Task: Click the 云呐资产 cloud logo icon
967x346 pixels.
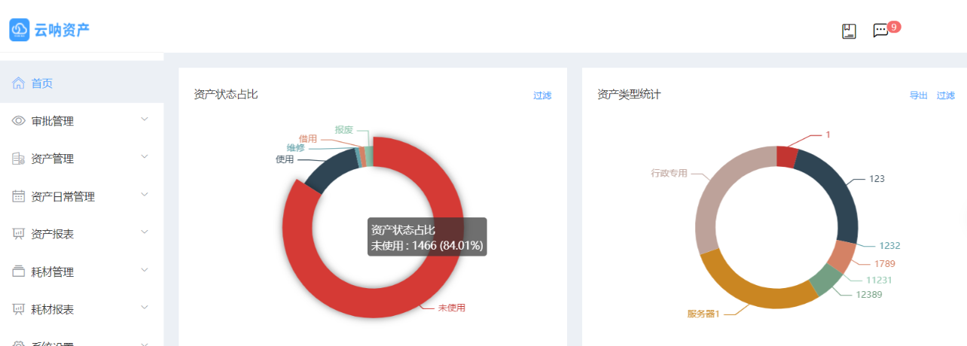Action: [x=20, y=29]
